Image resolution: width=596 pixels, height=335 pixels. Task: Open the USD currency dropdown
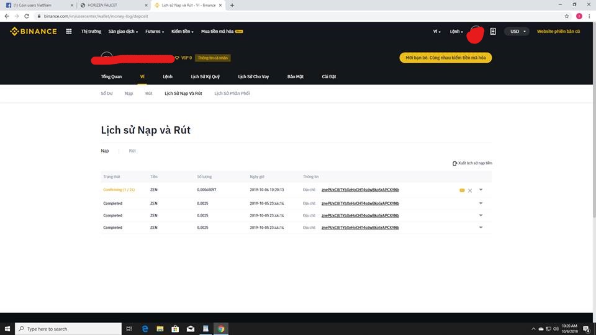tap(517, 32)
